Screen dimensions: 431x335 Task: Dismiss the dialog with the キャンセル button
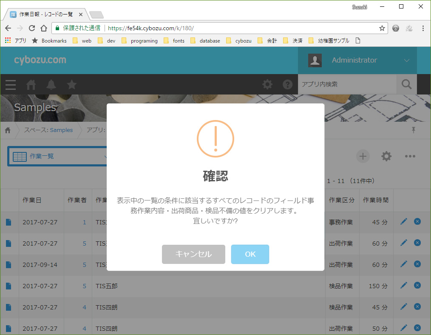193,254
